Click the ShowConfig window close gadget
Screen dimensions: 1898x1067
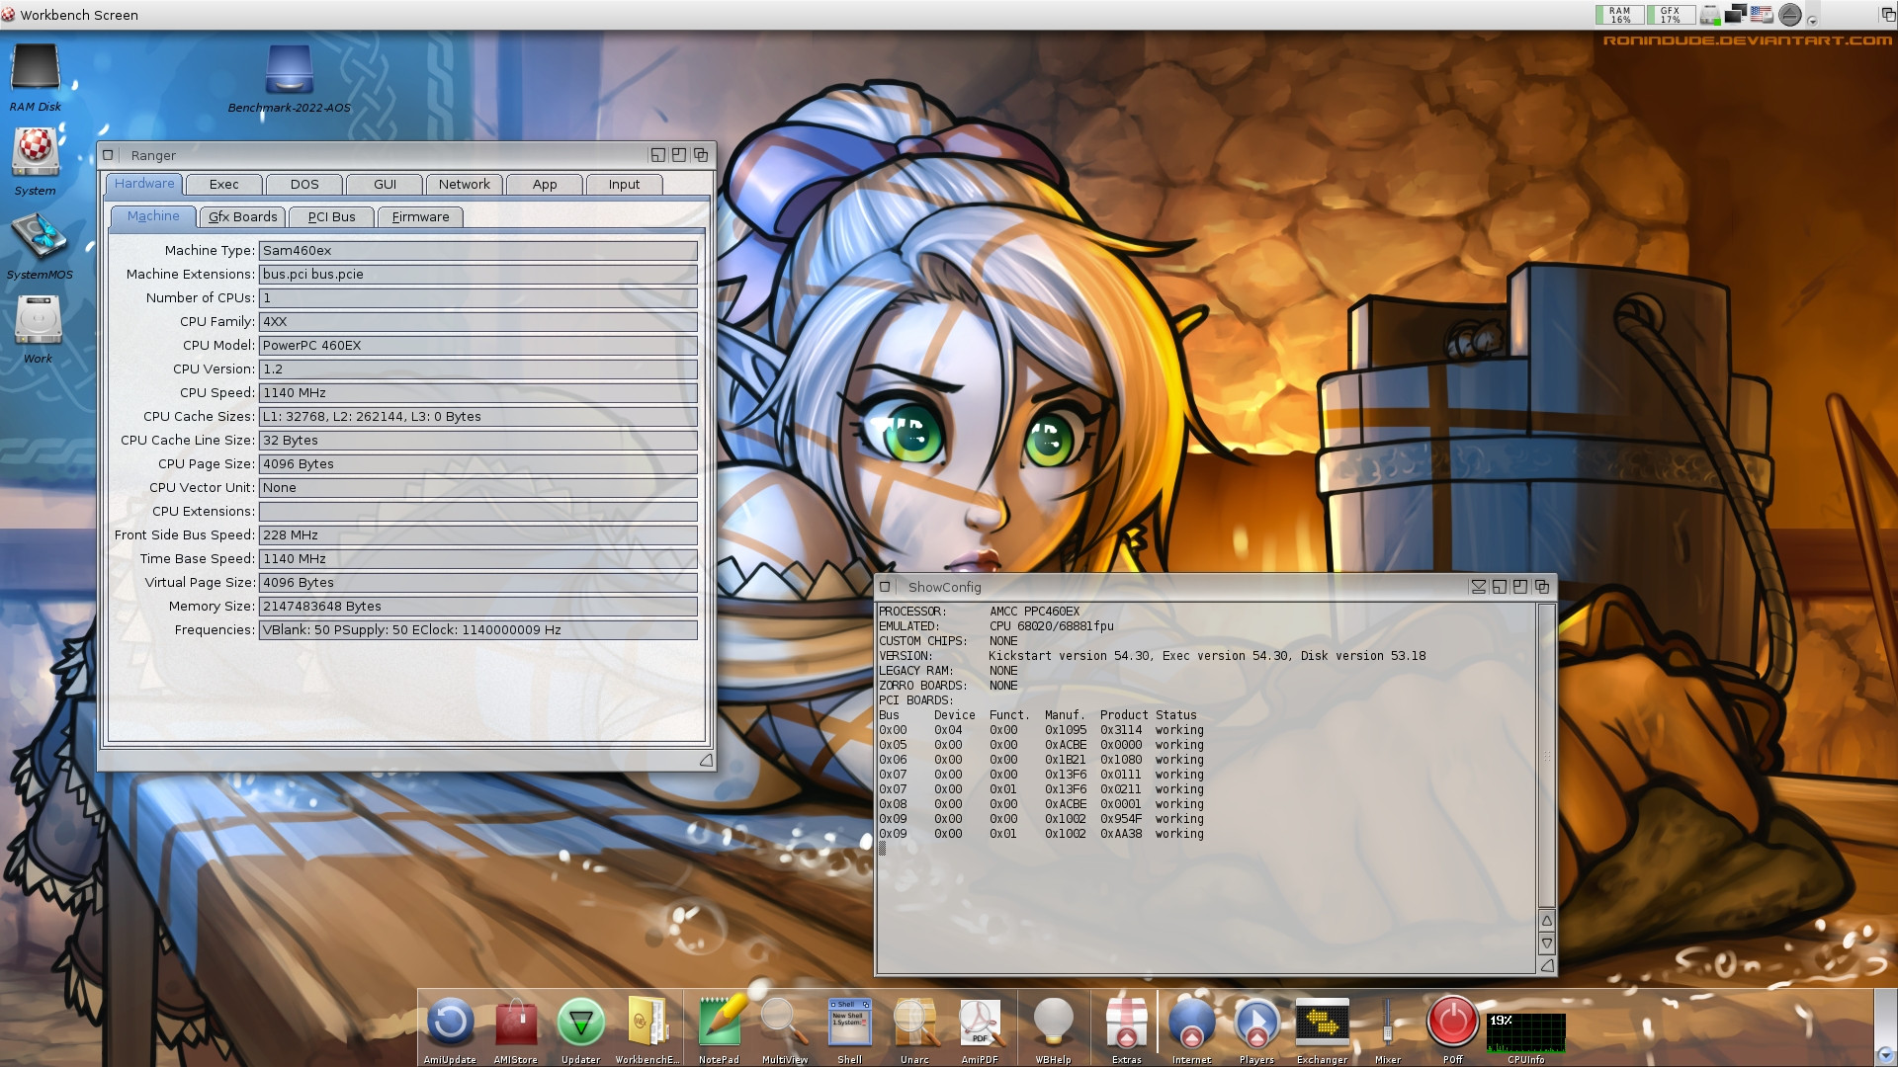tap(886, 587)
